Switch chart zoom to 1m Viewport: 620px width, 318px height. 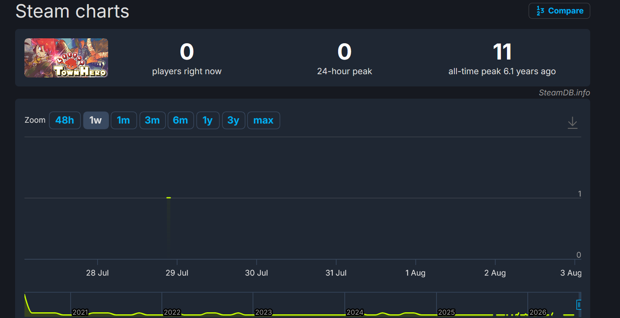tap(124, 120)
